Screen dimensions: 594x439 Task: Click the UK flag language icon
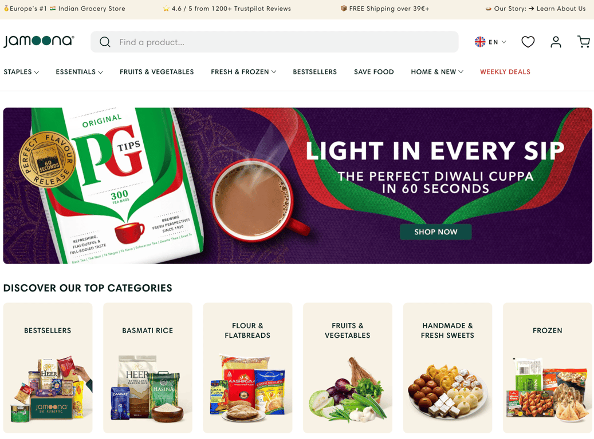pos(480,42)
